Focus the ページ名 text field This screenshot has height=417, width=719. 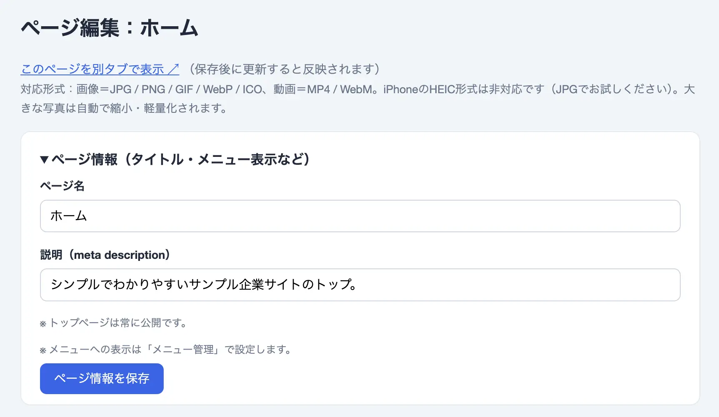click(360, 216)
